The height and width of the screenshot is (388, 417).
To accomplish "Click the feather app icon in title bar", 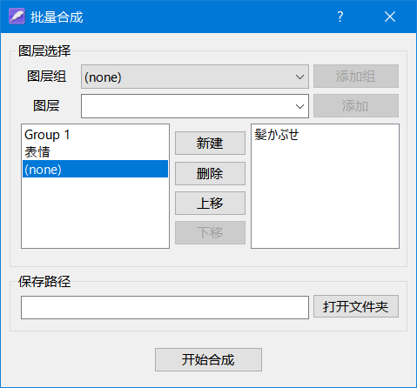I will [17, 16].
